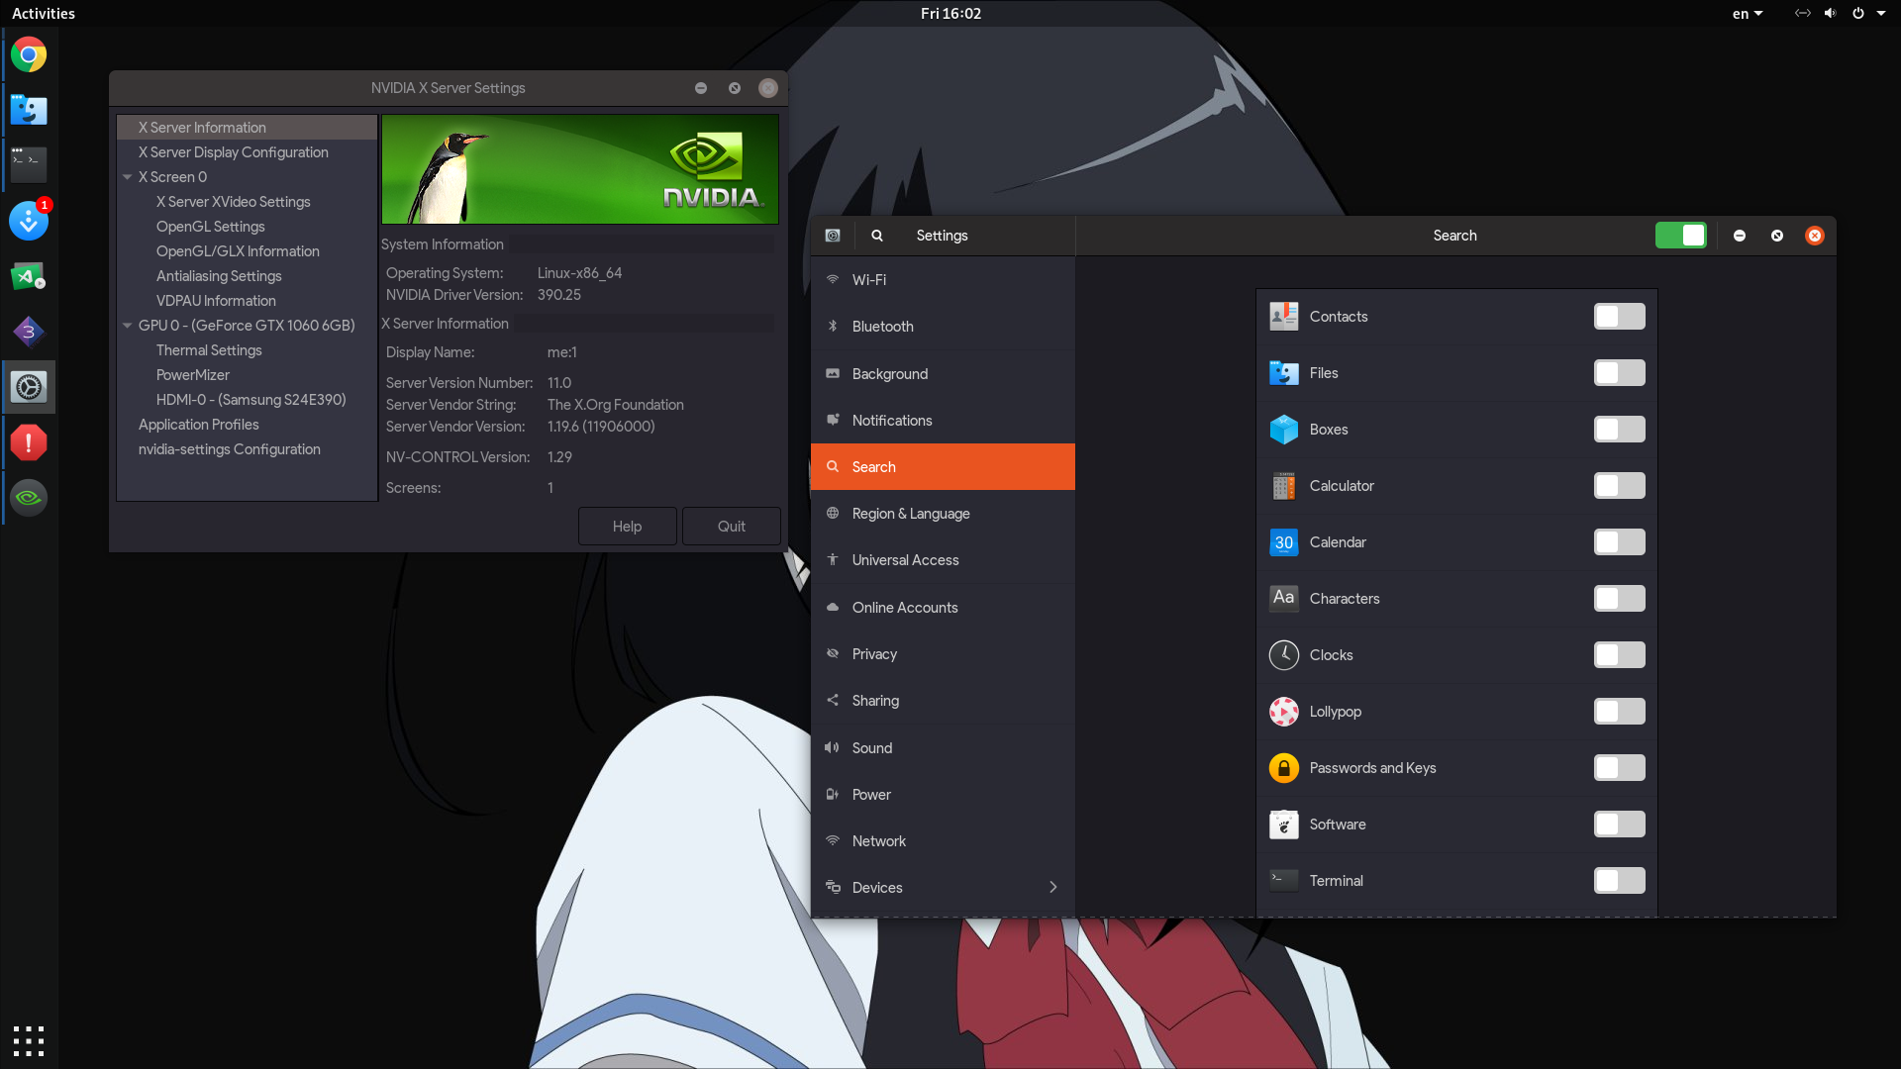Show applications grid in the dock
The width and height of the screenshot is (1901, 1069).
(x=29, y=1040)
